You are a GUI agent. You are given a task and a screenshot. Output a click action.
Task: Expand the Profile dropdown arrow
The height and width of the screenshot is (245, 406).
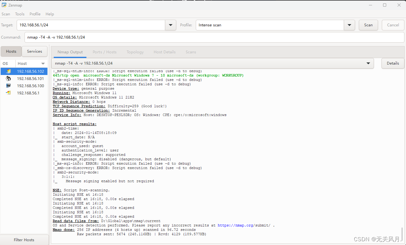pos(349,25)
